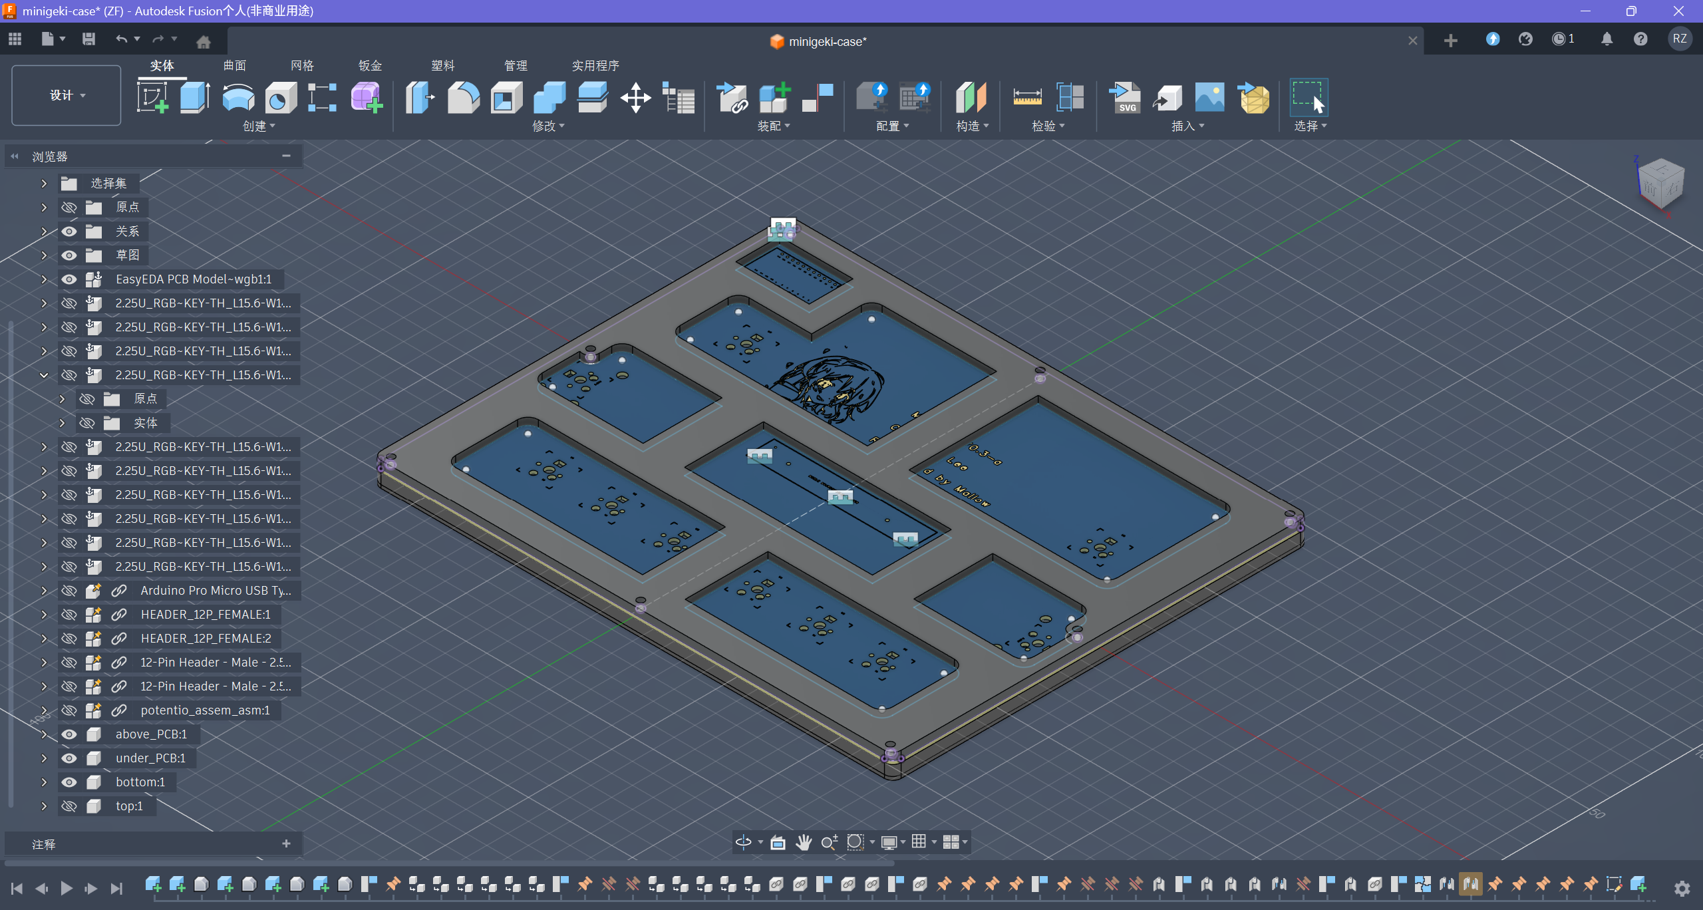The width and height of the screenshot is (1703, 910).
Task: Open the 设计 workspace dropdown
Action: point(67,95)
